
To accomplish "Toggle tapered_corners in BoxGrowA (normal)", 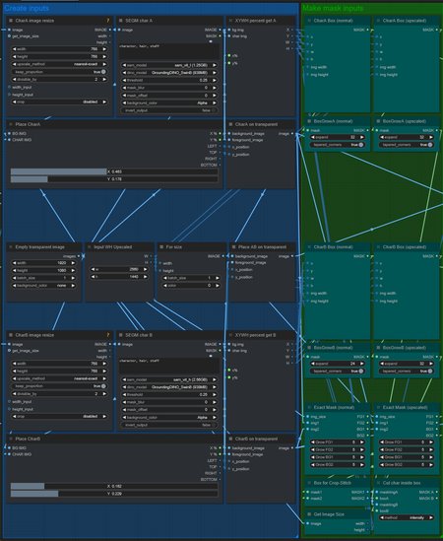I will pos(337,145).
